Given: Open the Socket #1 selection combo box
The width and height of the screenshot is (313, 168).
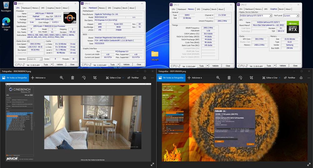Looking at the screenshot, I should point(35,59).
